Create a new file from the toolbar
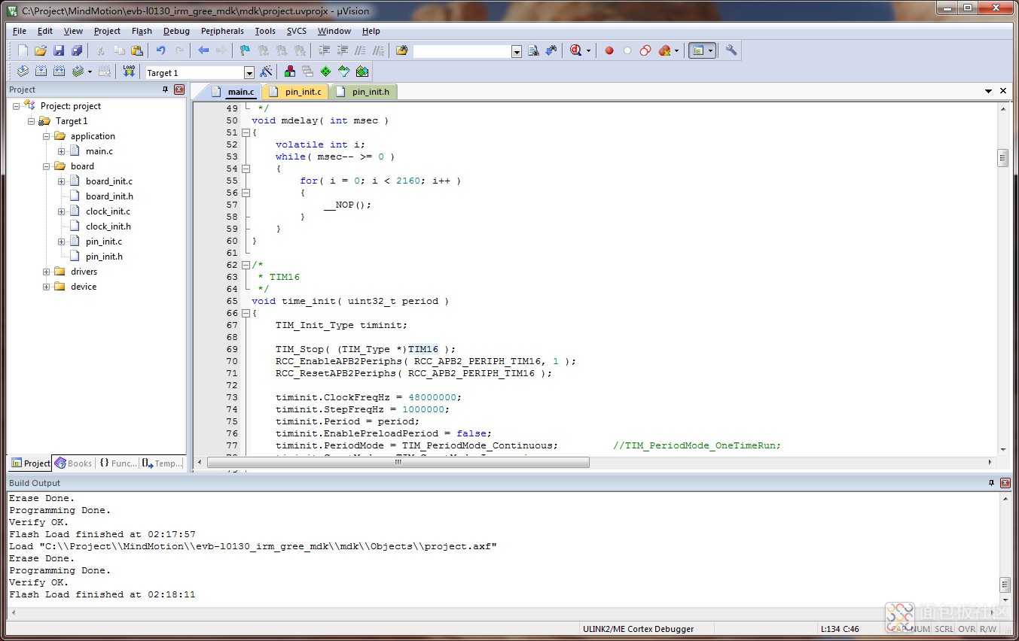 point(23,50)
